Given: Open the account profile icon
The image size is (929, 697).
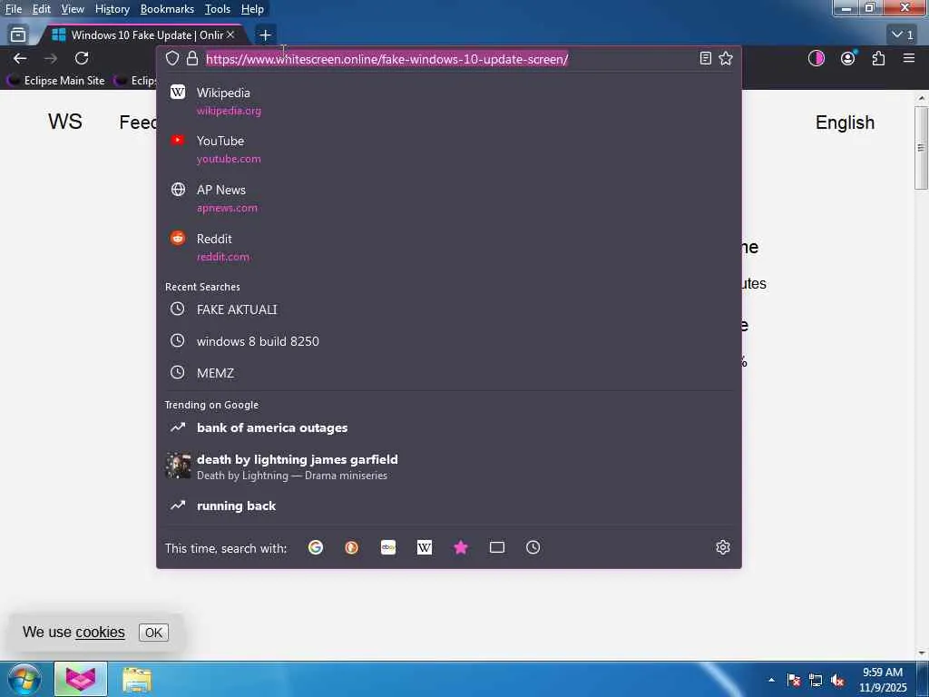Looking at the screenshot, I should 848,58.
